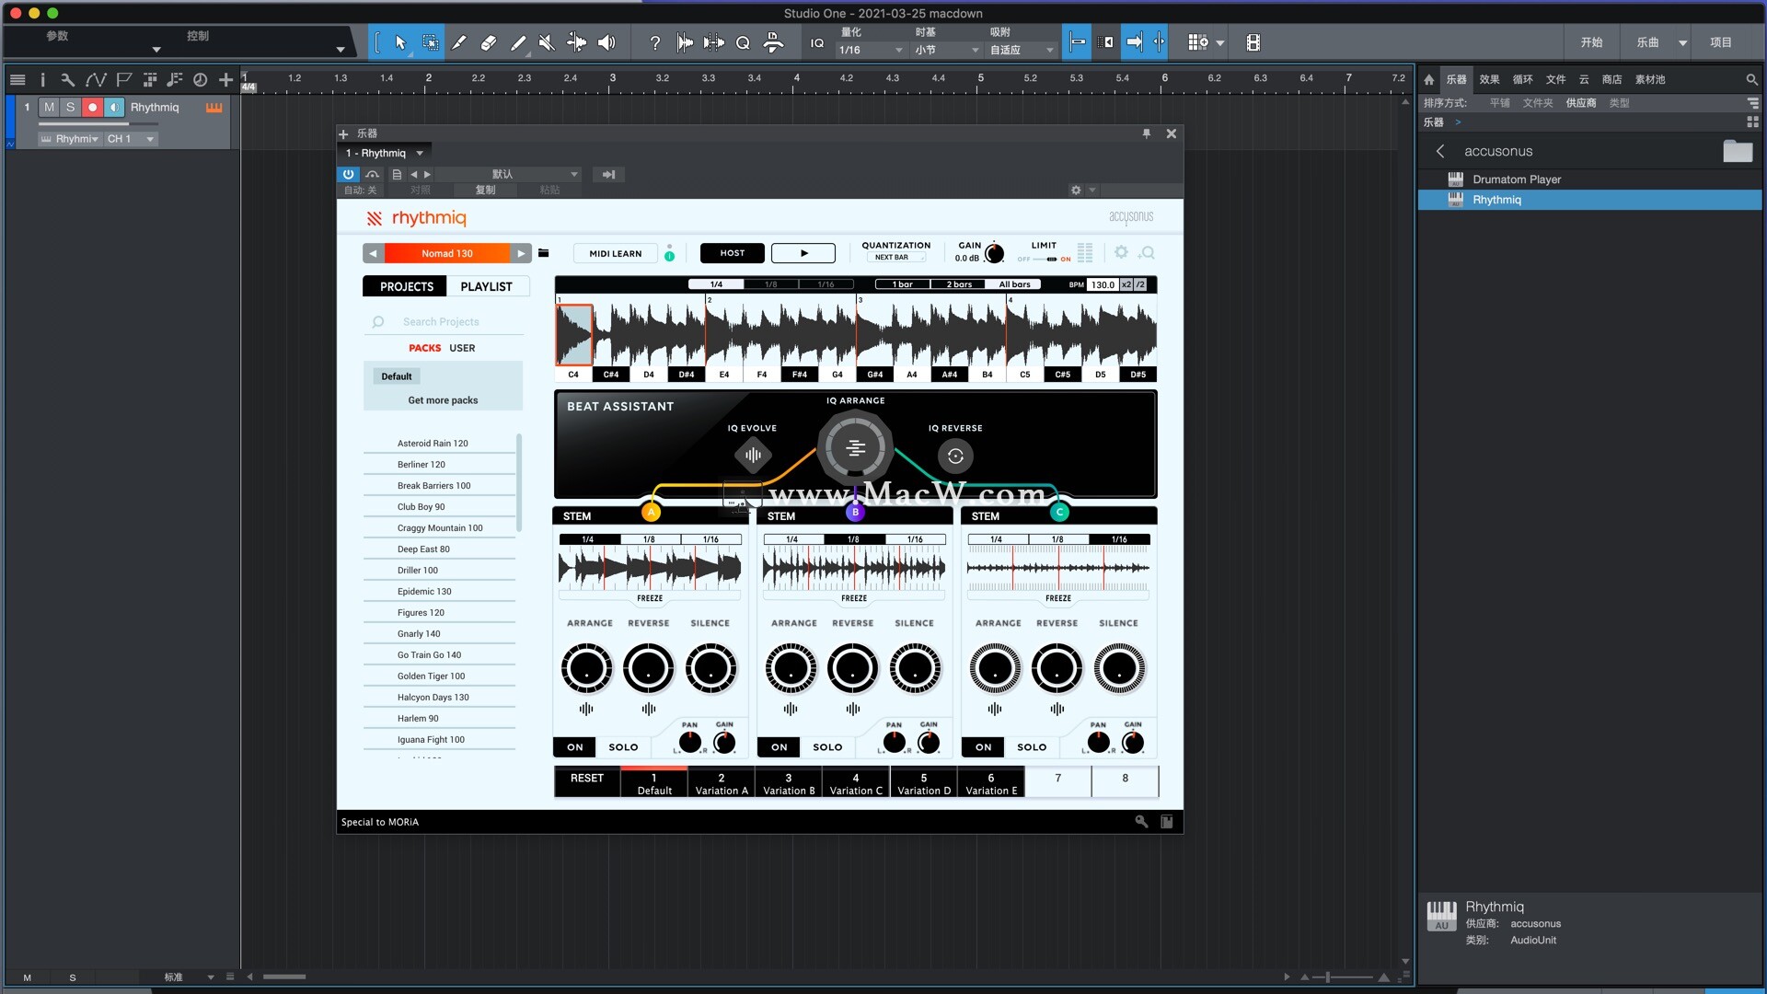Click the IQ quantize button
The width and height of the screenshot is (1767, 994).
[x=817, y=42]
